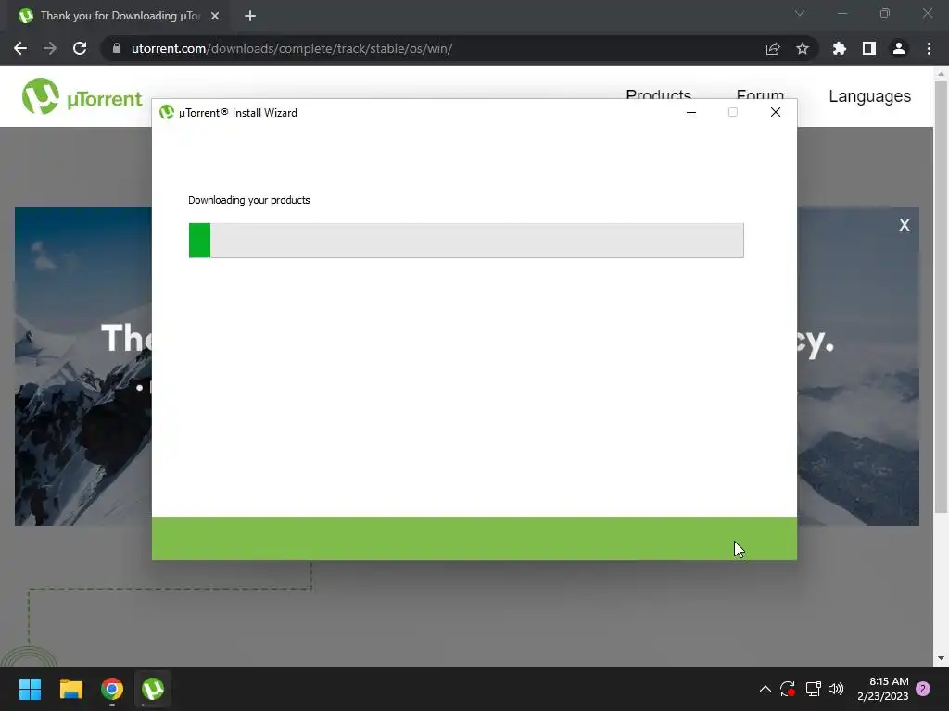The width and height of the screenshot is (949, 711).
Task: Toggle the Chrome side panel icon
Action: click(869, 48)
